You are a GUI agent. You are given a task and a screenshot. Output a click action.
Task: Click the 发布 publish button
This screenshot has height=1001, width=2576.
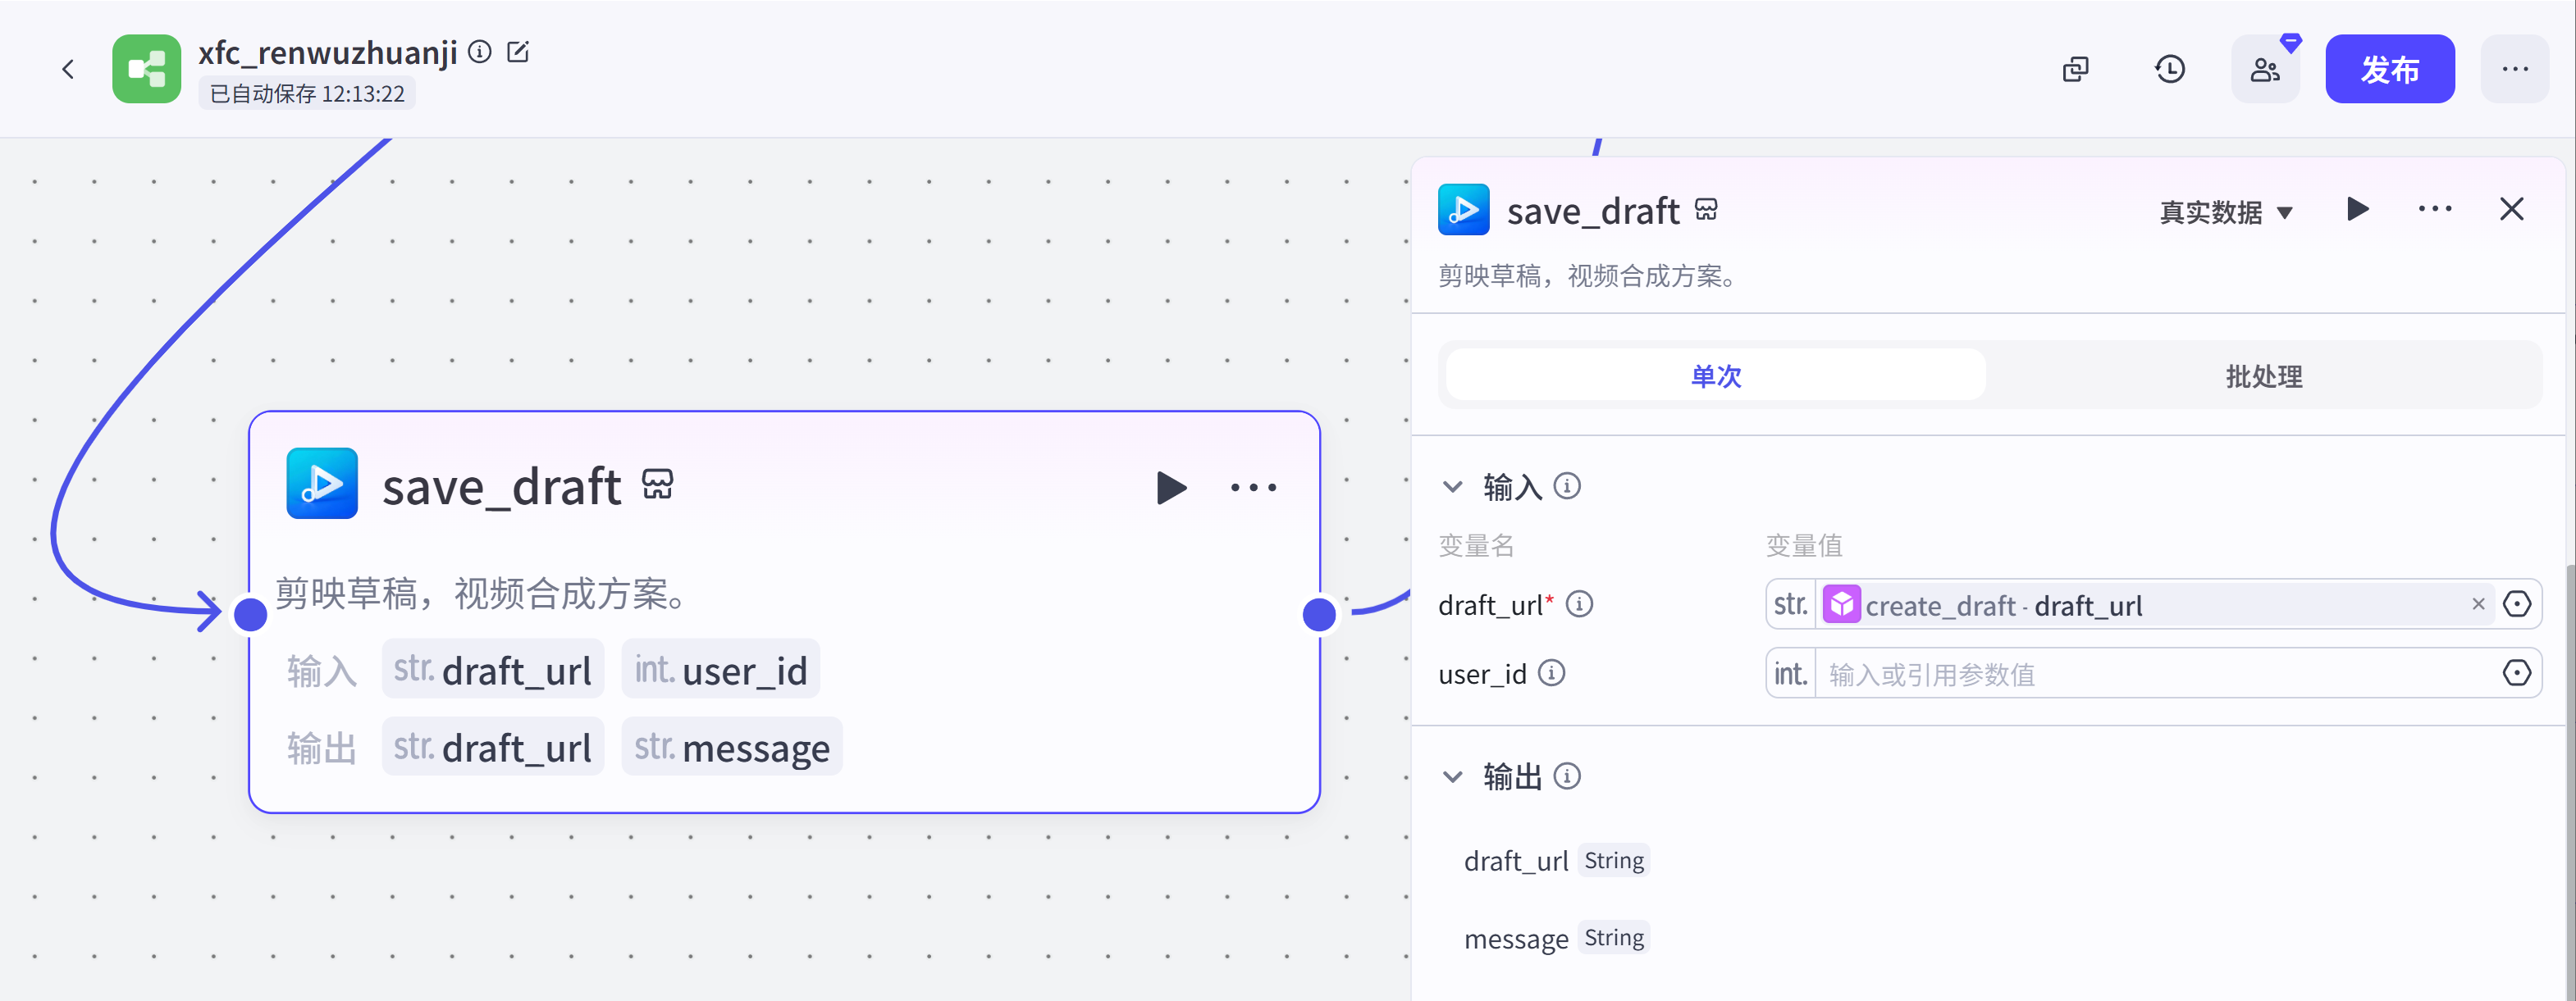pos(2389,69)
